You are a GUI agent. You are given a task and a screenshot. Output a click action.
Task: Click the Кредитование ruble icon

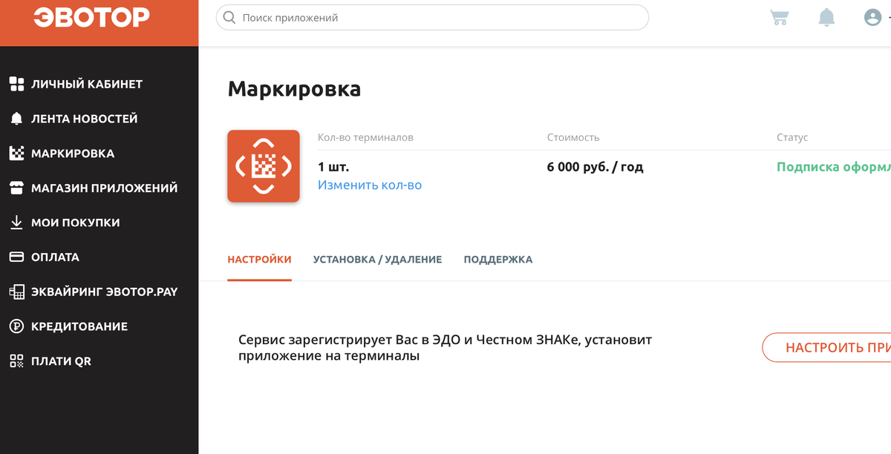click(16, 326)
